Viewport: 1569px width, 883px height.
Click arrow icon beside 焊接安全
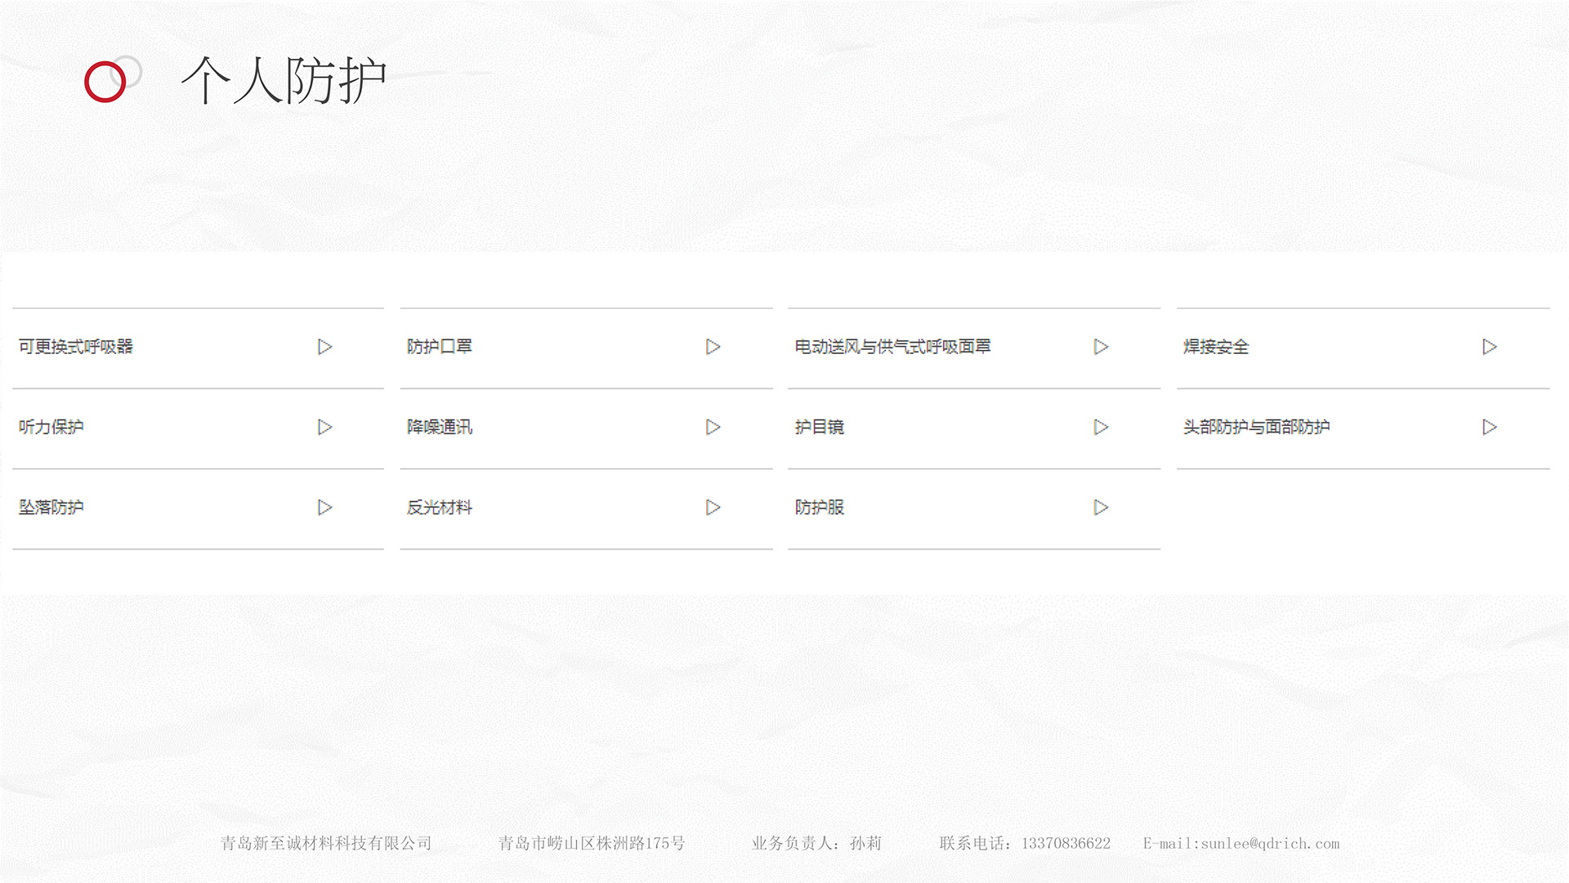click(1489, 347)
